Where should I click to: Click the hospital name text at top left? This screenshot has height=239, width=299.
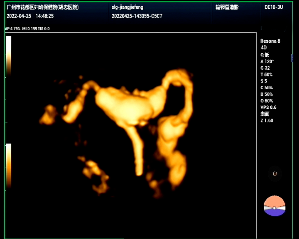coord(42,7)
